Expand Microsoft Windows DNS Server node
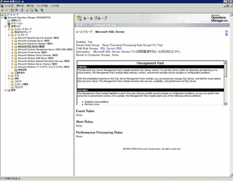Image resolution: width=233 pixels, height=181 pixels. click(12, 58)
